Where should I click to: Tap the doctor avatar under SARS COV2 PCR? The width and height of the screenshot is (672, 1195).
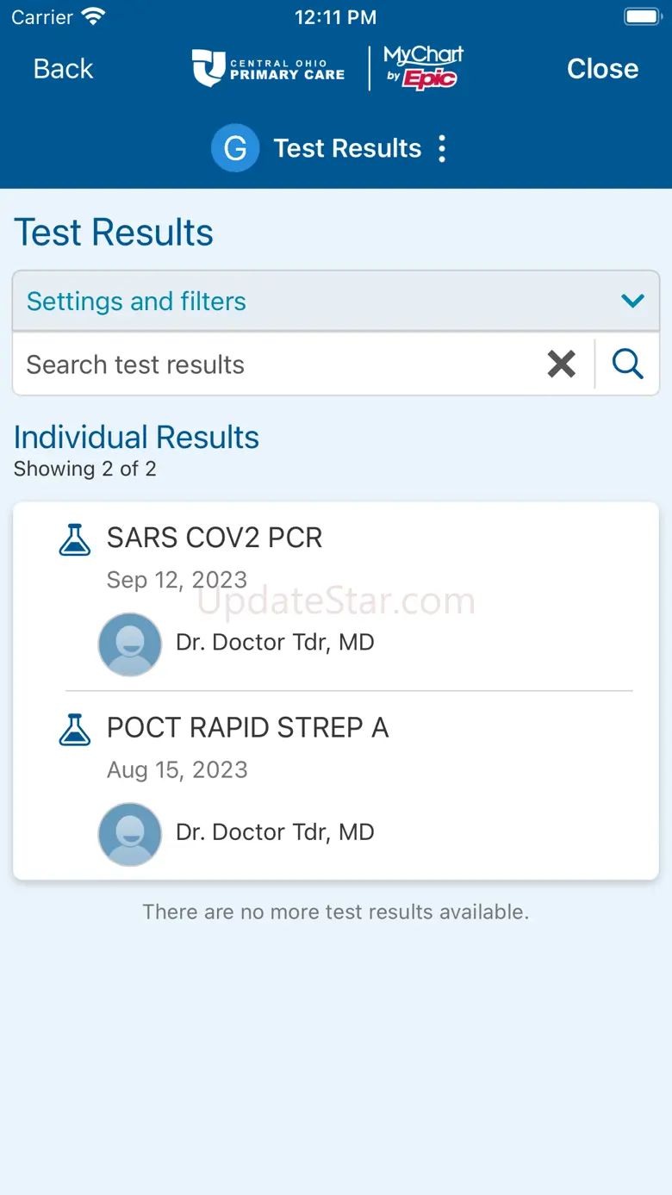[130, 644]
